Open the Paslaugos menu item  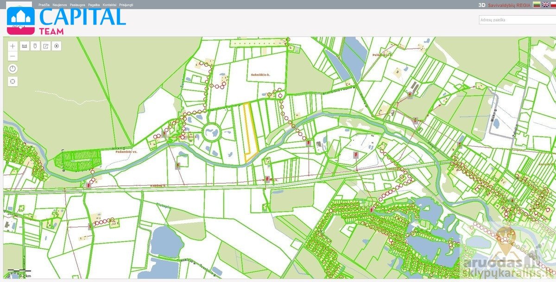point(78,5)
